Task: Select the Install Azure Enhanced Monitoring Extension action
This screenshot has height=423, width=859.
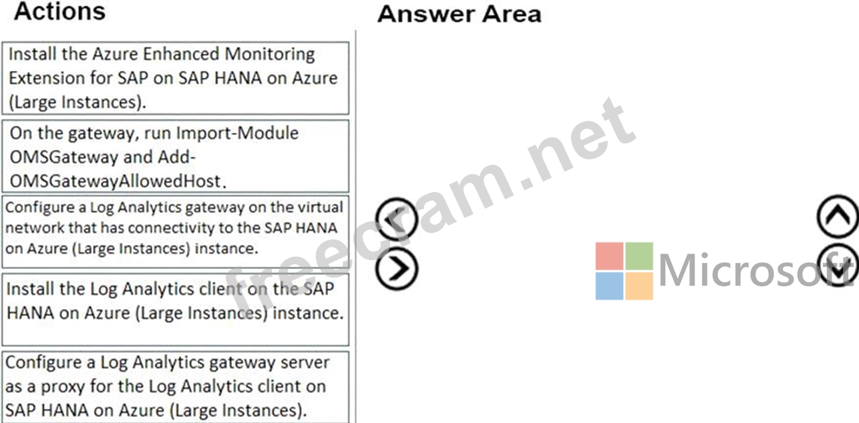Action: click(x=178, y=78)
